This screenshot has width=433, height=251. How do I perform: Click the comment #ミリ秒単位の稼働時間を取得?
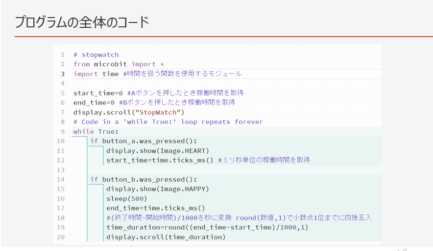point(264,160)
